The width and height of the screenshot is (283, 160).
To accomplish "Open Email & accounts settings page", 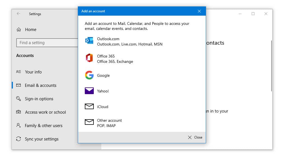I will coord(41,85).
